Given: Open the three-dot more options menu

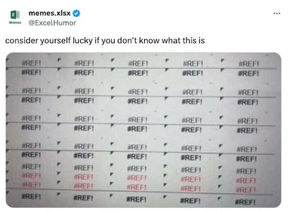Looking at the screenshot, I should [x=276, y=12].
